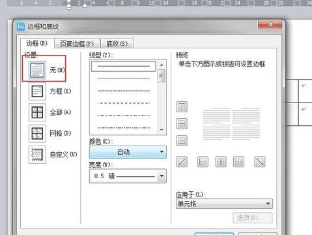Screen dimensions: 312x235
Task: Switch to 底纹 (Shading) tab
Action: coord(117,44)
